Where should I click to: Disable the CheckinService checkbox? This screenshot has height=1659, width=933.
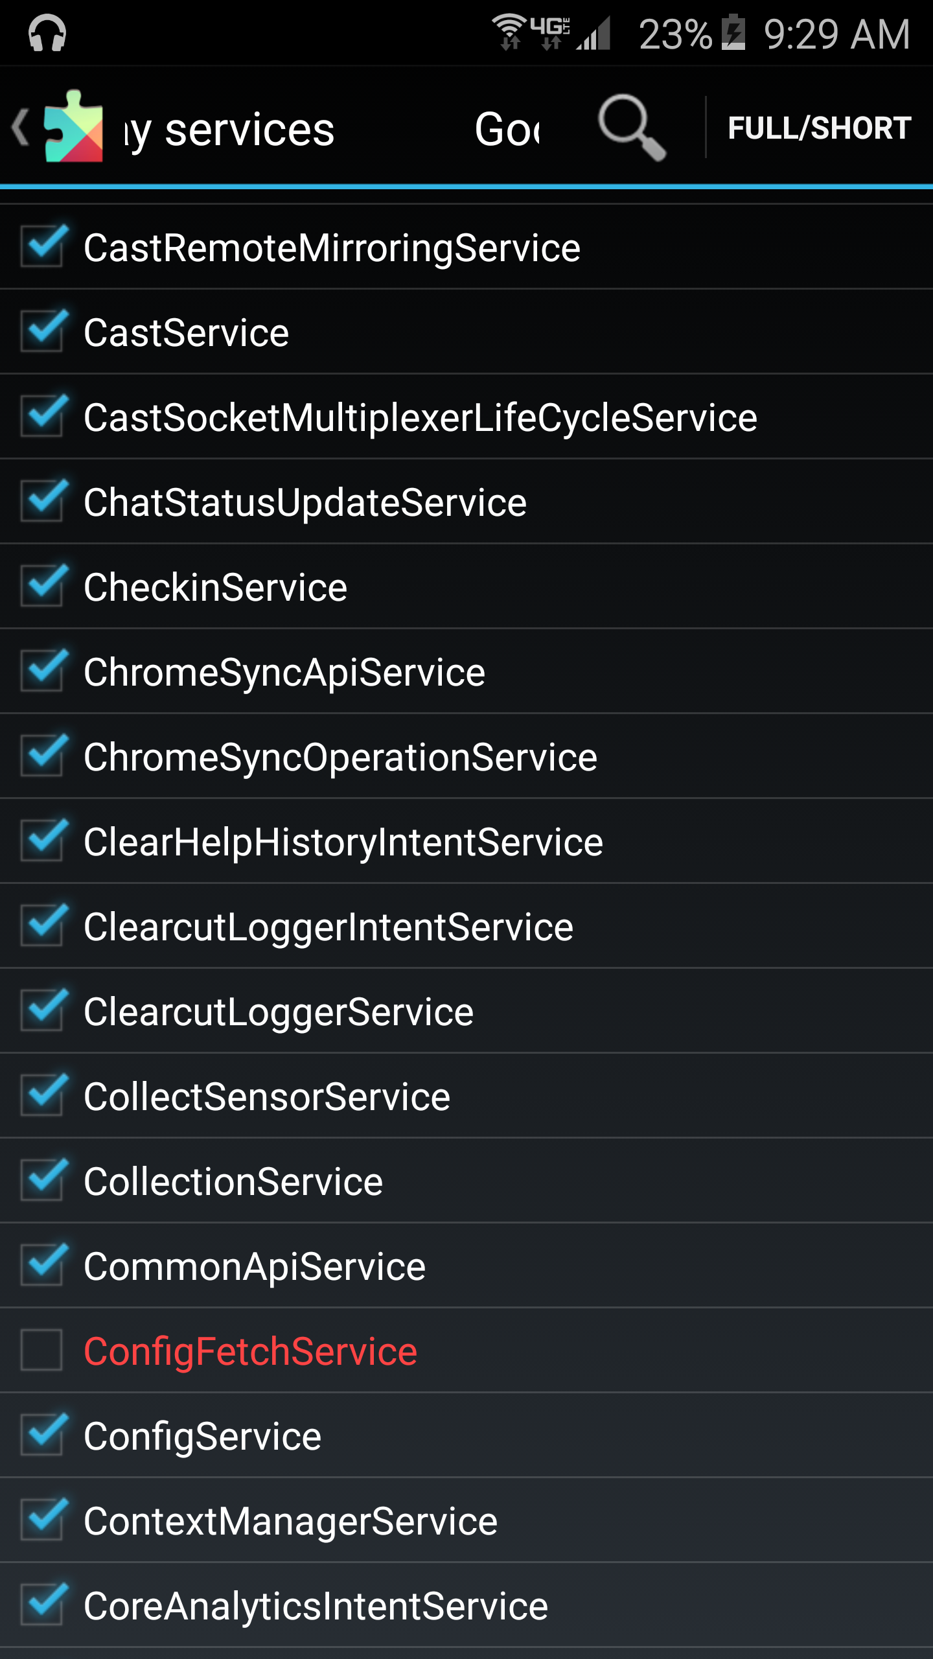coord(42,586)
